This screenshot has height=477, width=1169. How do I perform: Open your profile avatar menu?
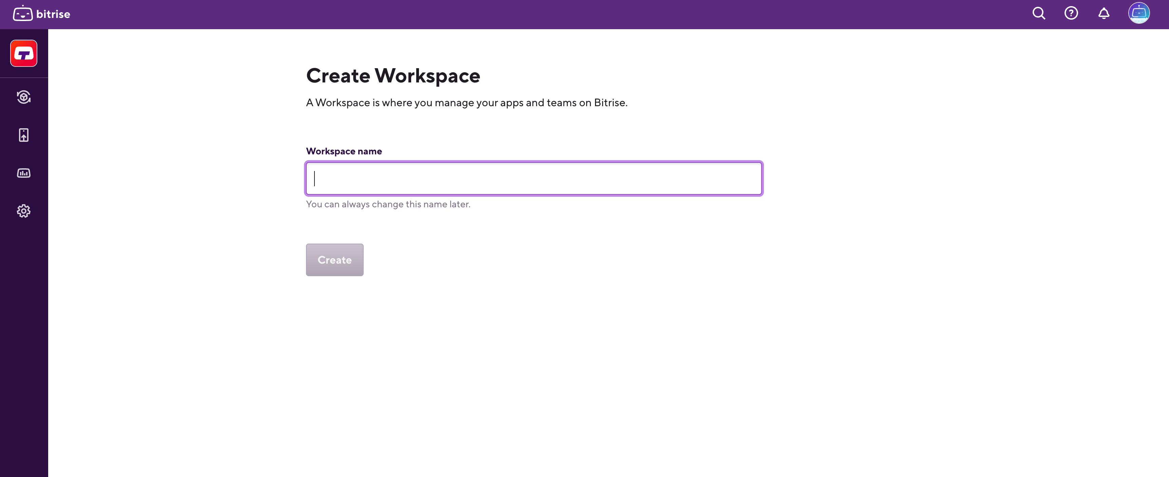(1139, 13)
